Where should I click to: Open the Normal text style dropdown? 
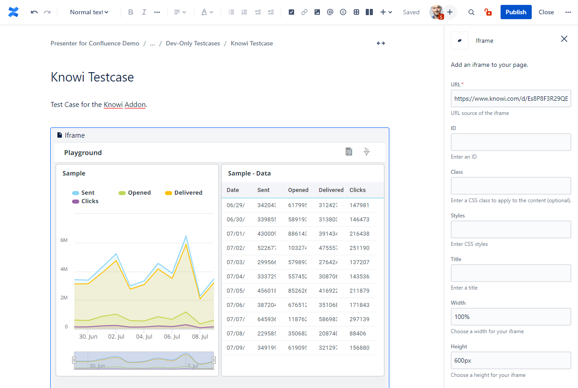tap(89, 12)
